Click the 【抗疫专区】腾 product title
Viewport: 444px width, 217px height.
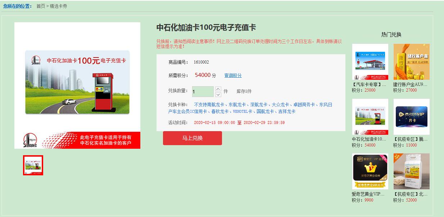pos(410,139)
